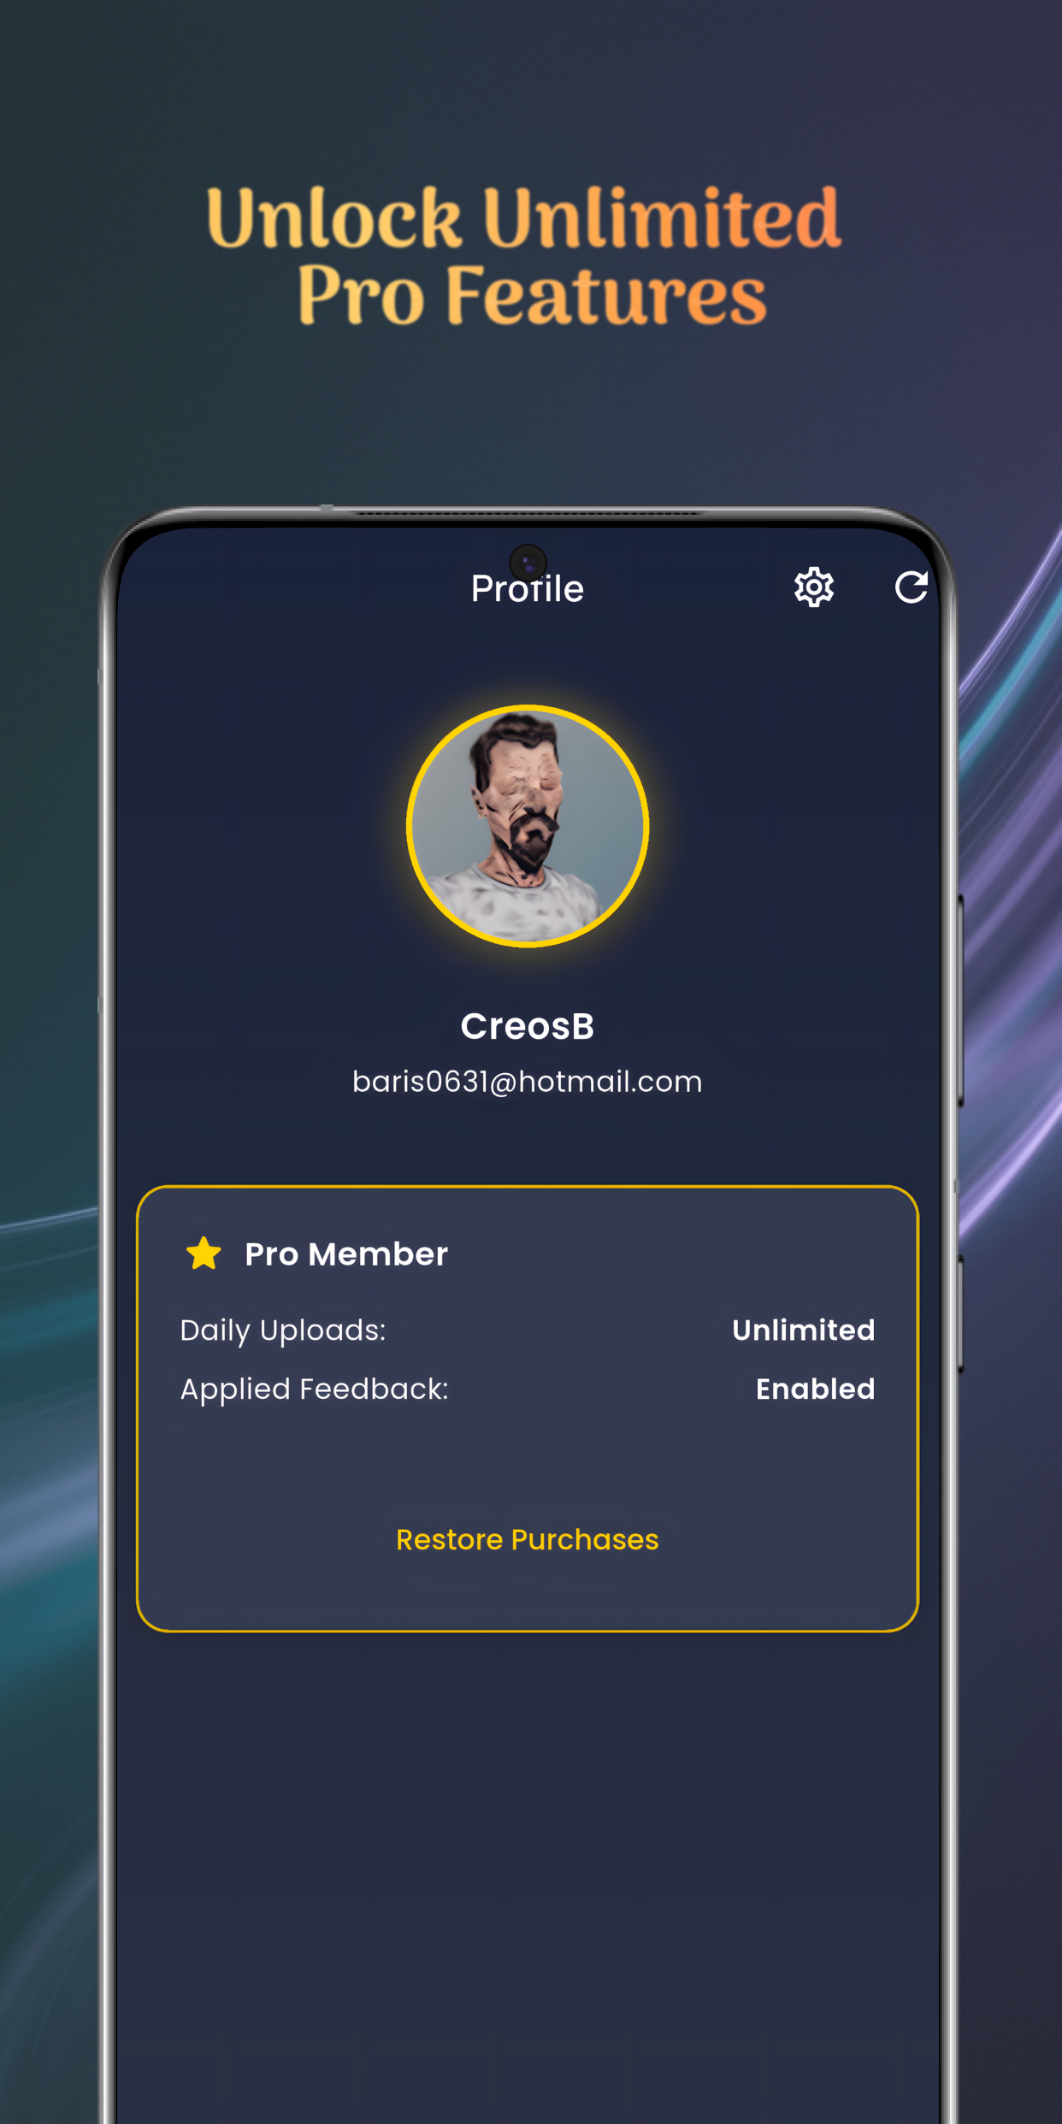
Task: Click the phone's lower side power button
Action: (x=961, y=1314)
